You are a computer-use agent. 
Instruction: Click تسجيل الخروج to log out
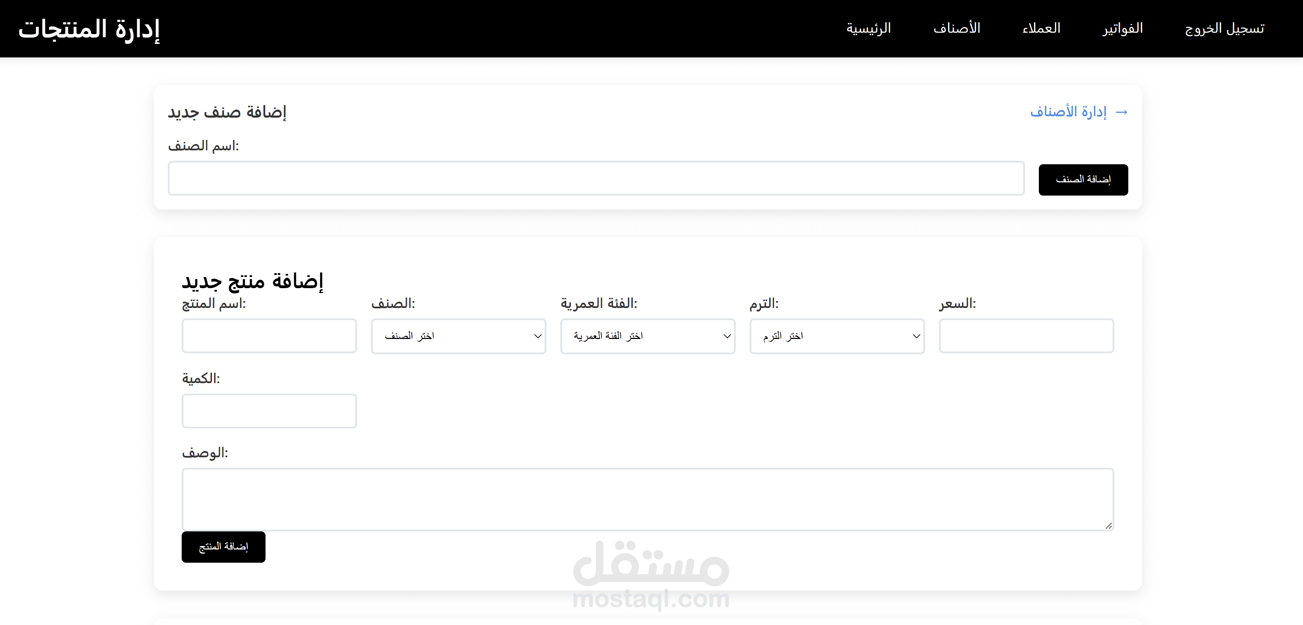click(x=1224, y=28)
